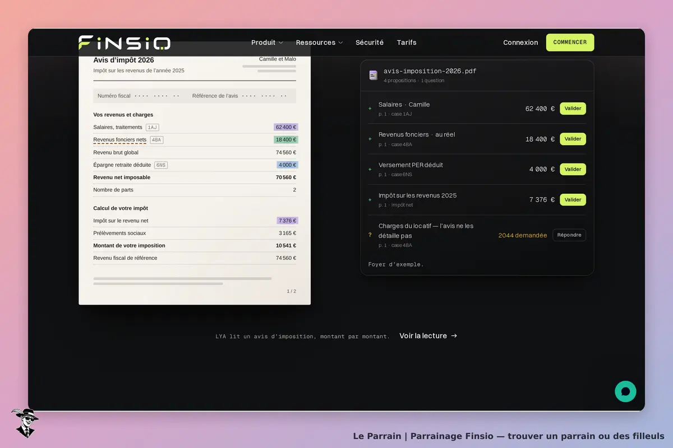Click the Foyer d'exemple note
Image resolution: width=673 pixels, height=448 pixels.
396,264
